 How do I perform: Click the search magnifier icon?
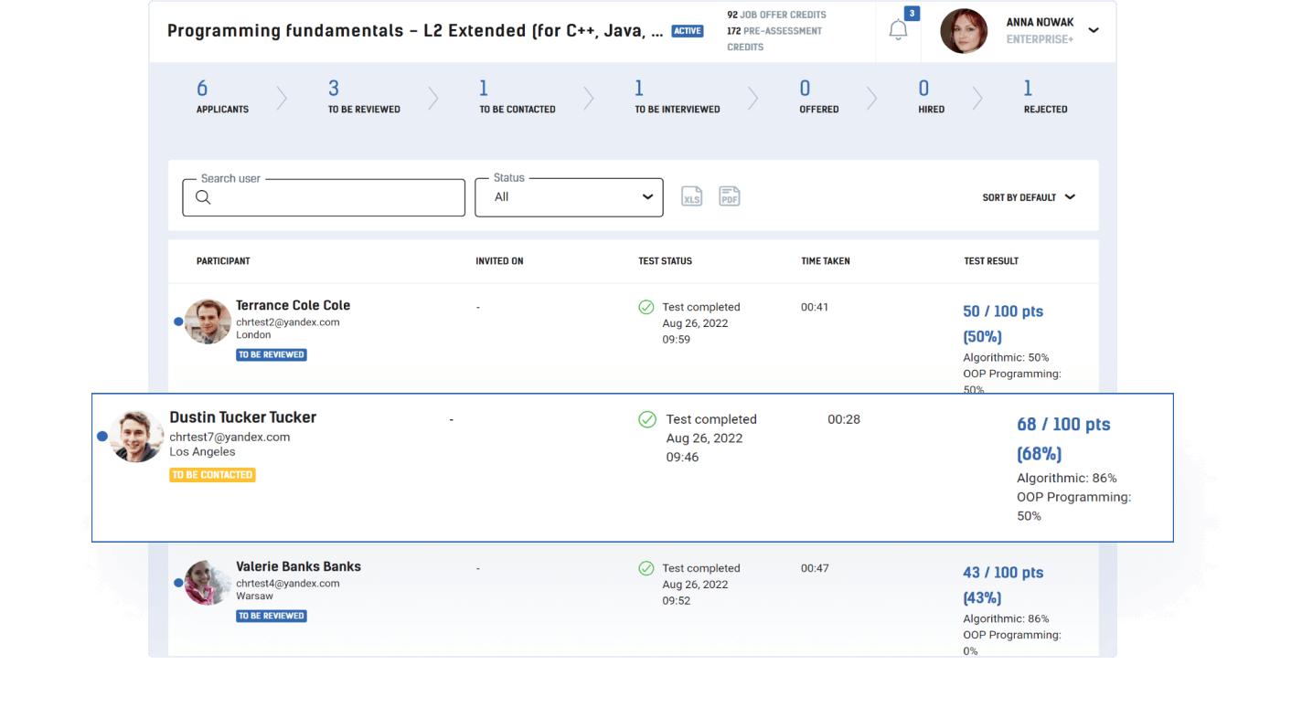(x=203, y=197)
